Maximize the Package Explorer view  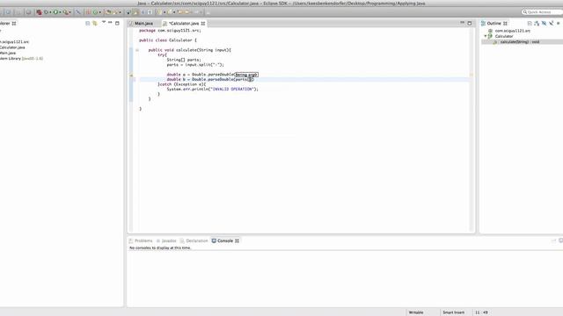point(117,23)
